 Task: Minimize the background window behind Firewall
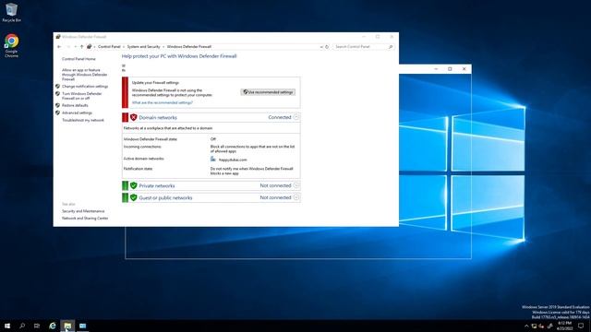pyautogui.click(x=436, y=69)
